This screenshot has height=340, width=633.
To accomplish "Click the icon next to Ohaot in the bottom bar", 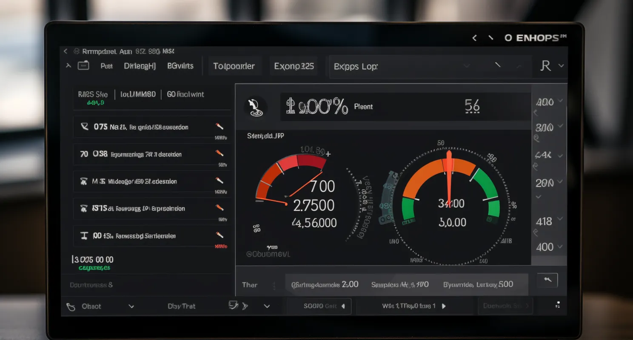I will pyautogui.click(x=71, y=306).
